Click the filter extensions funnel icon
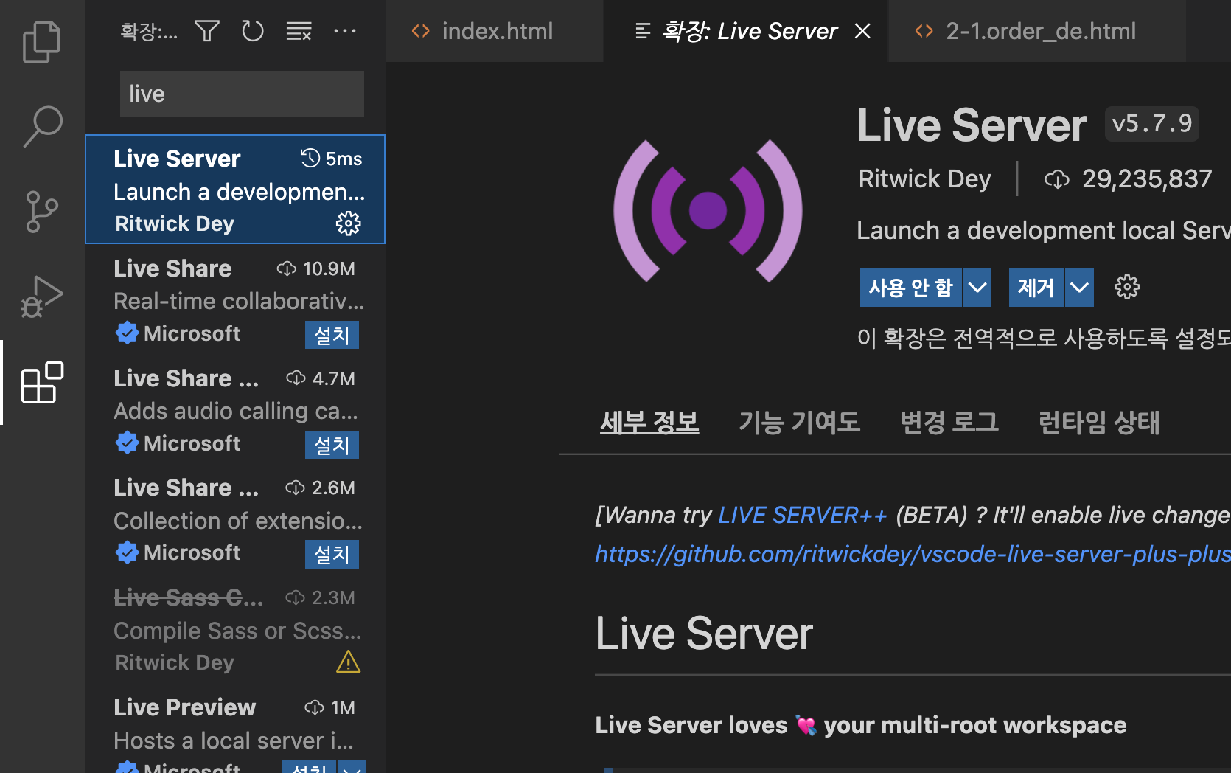The height and width of the screenshot is (773, 1231). [207, 31]
